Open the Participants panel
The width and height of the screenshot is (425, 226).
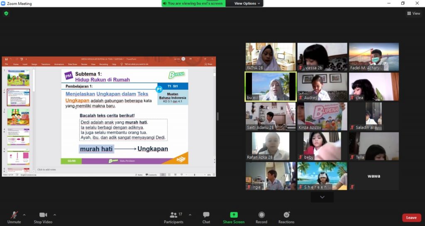tap(173, 218)
